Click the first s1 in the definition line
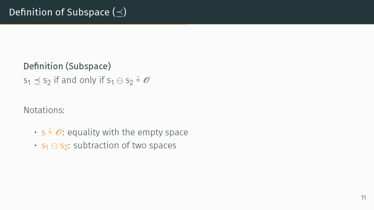This screenshot has width=374, height=210. pos(27,81)
